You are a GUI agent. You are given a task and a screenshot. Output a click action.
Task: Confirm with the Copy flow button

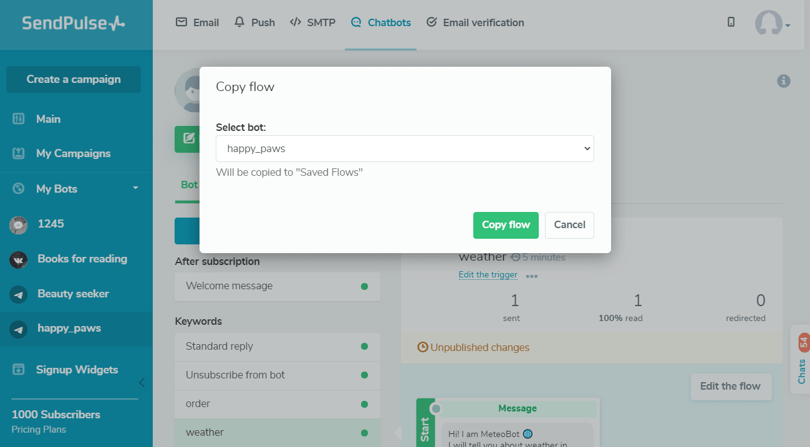[506, 225]
